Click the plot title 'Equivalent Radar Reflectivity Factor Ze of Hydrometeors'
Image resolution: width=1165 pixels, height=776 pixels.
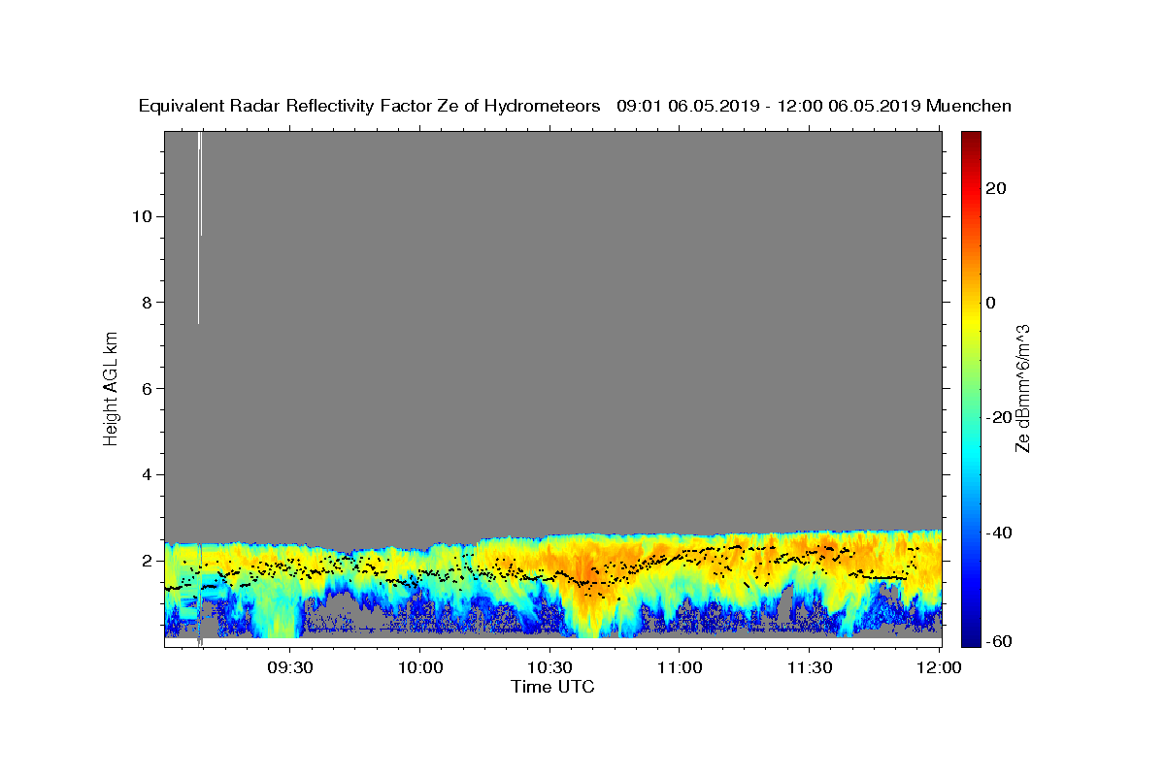(370, 107)
